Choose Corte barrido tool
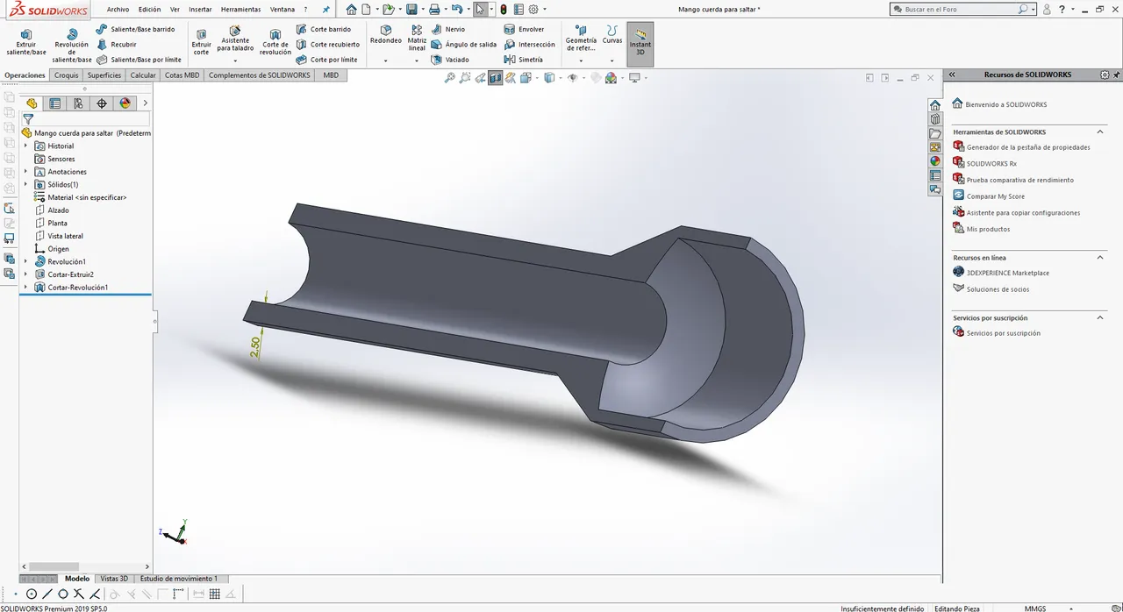 tap(324, 29)
